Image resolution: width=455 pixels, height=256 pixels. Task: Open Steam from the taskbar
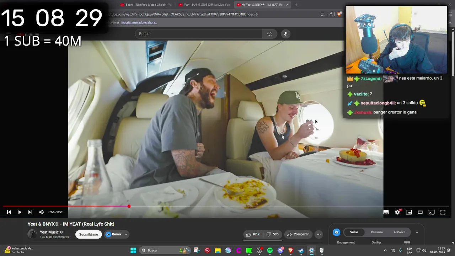[x=301, y=250]
